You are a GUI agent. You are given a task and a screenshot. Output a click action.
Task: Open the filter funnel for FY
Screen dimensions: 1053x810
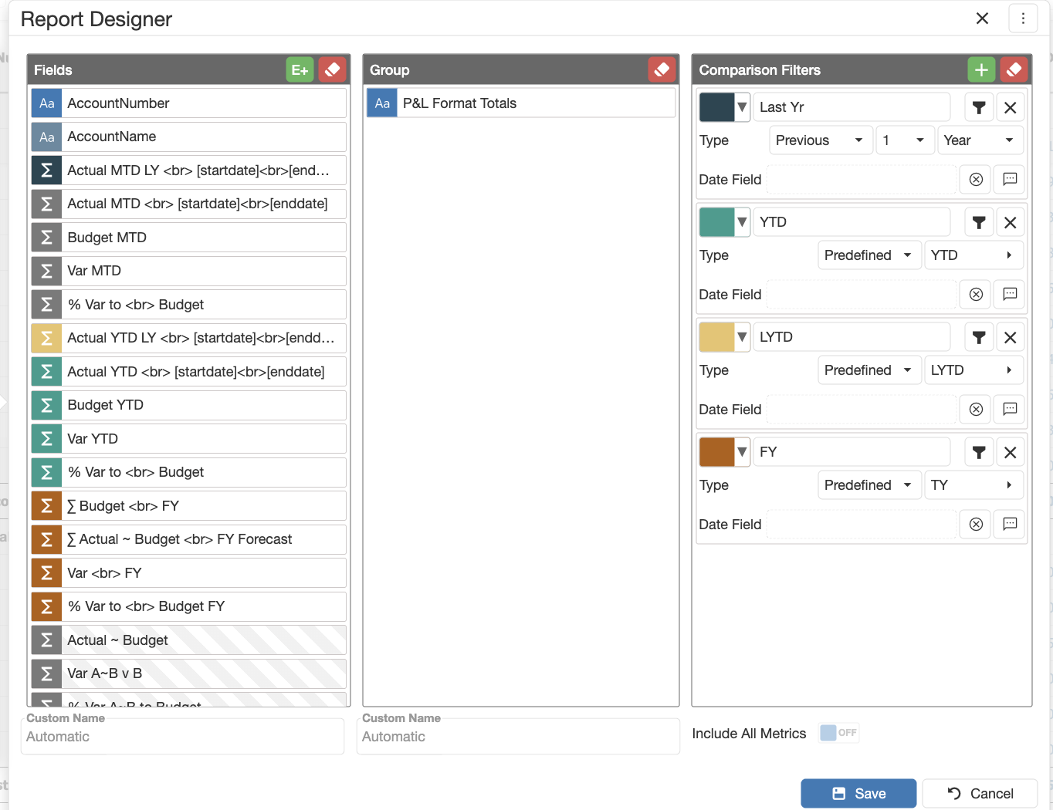pyautogui.click(x=979, y=452)
